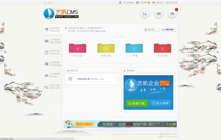Image resolution: width=221 pixels, height=140 pixels.
Task: Click the user avatar icon beside i5808
Action: coord(45,2)
